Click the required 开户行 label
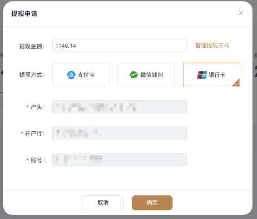257x219 pixels. point(32,134)
